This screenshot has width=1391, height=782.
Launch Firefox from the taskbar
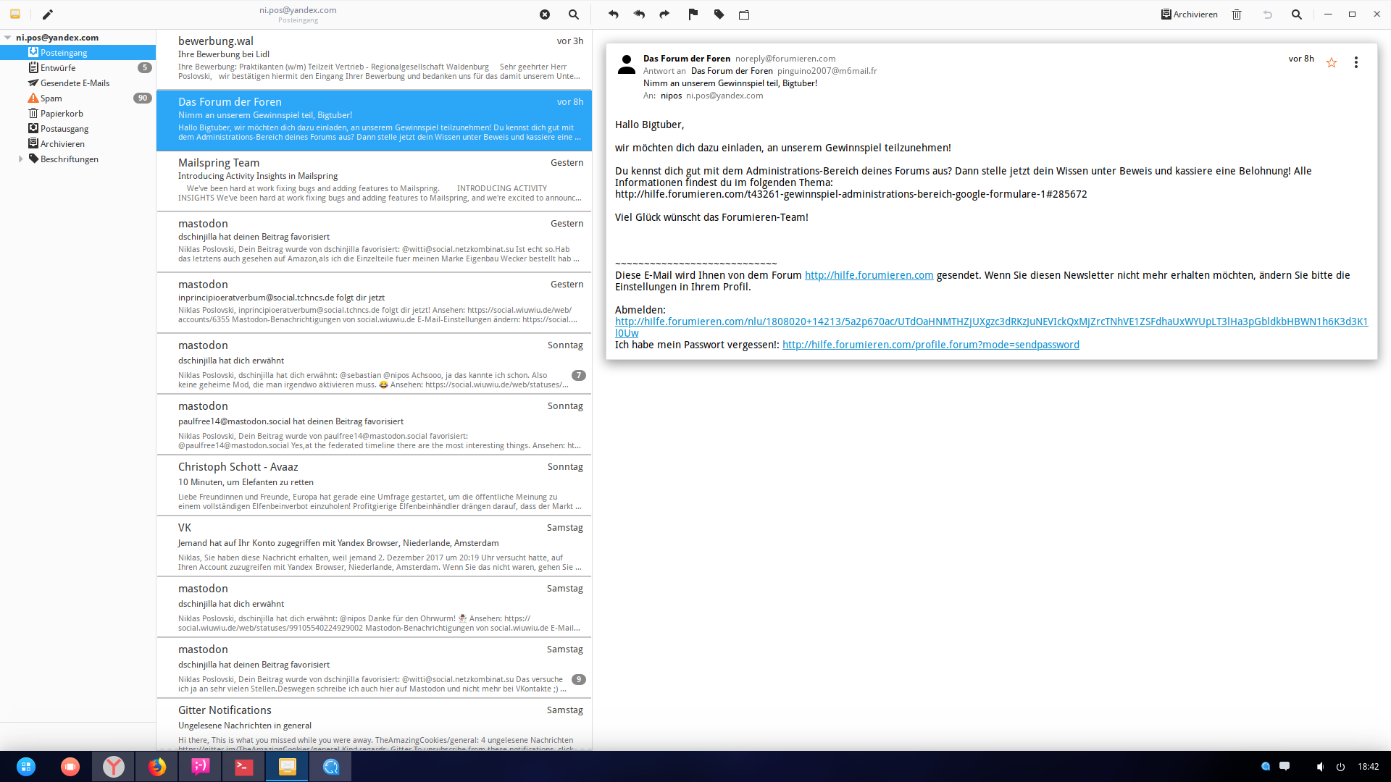(x=157, y=766)
